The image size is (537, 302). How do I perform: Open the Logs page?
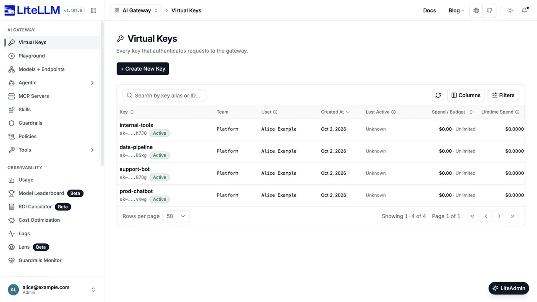point(52,233)
